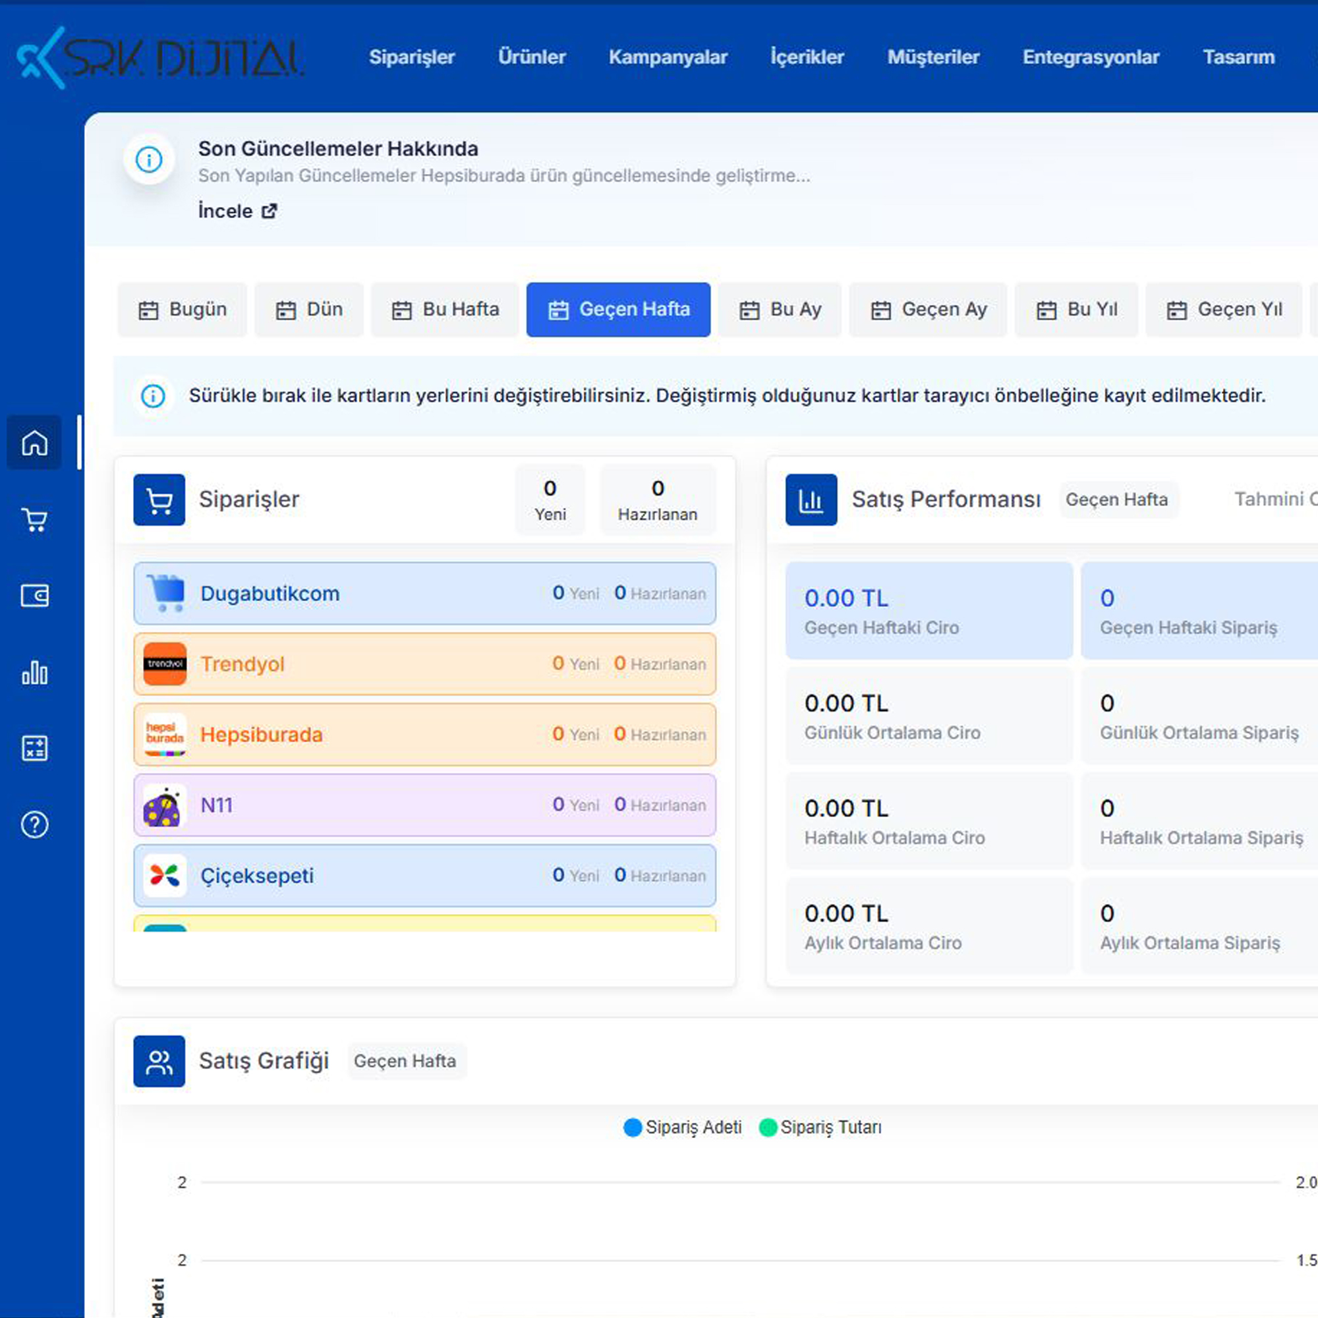Click the Satış Performansı chart icon
The width and height of the screenshot is (1318, 1318).
point(811,500)
